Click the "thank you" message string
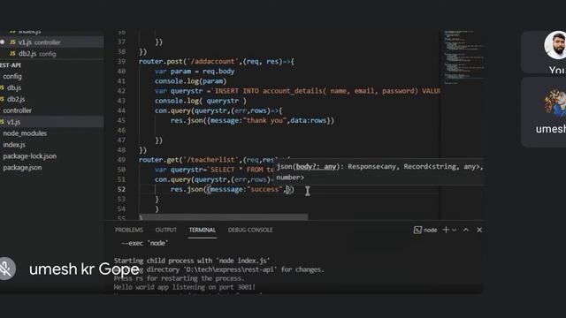 pos(264,120)
